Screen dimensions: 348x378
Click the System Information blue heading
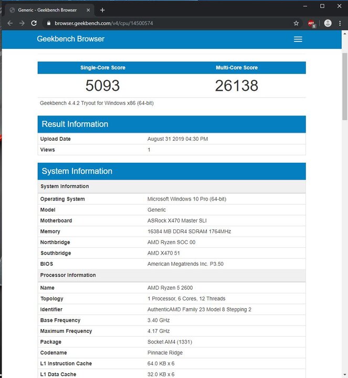coord(77,171)
